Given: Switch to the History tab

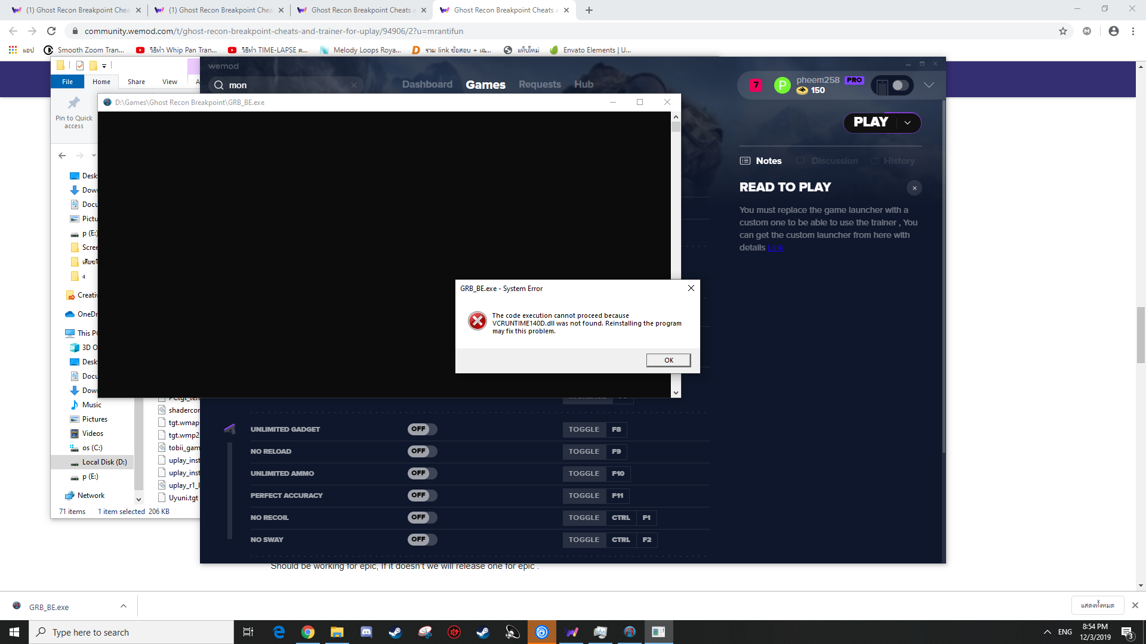Looking at the screenshot, I should pos(899,160).
